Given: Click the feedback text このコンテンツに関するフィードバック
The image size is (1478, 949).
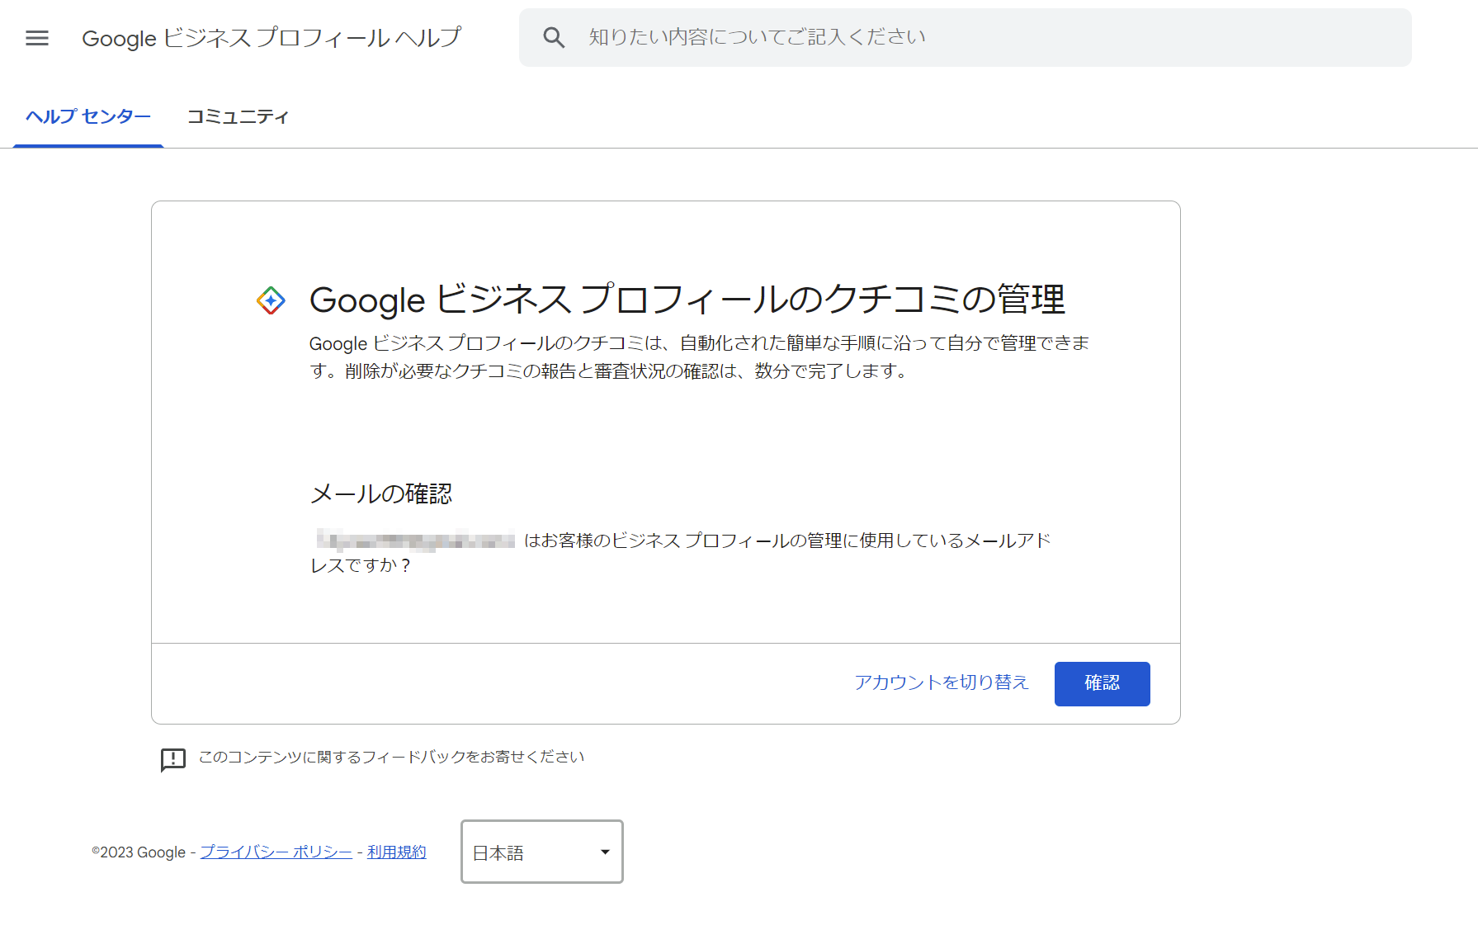Looking at the screenshot, I should (391, 758).
